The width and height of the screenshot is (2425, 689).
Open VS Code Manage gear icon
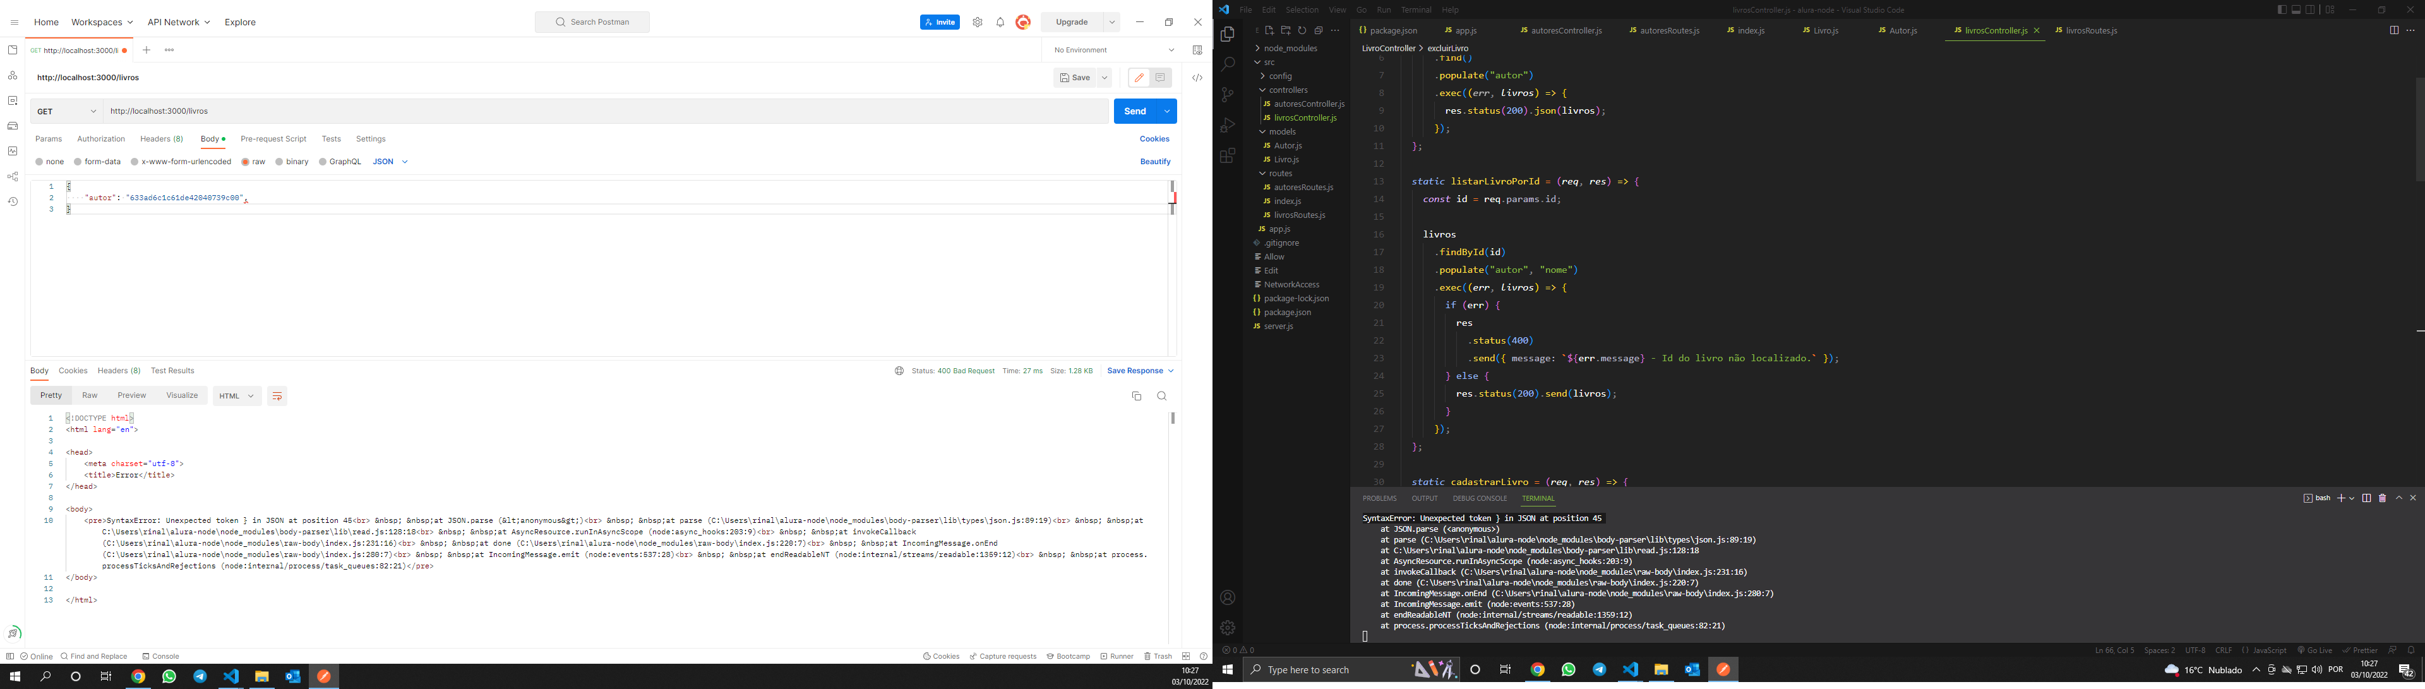pos(1228,628)
